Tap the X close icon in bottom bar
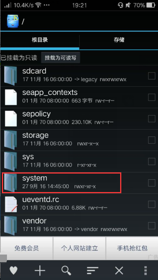This screenshot has width=158, height=280. click(119, 271)
